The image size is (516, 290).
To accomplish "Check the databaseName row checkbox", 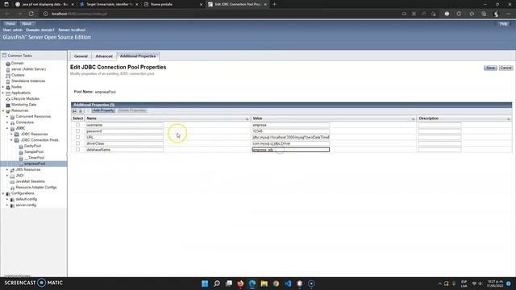I will coord(77,150).
